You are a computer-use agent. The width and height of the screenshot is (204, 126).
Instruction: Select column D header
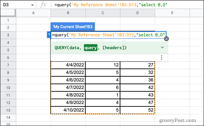pos(138,13)
